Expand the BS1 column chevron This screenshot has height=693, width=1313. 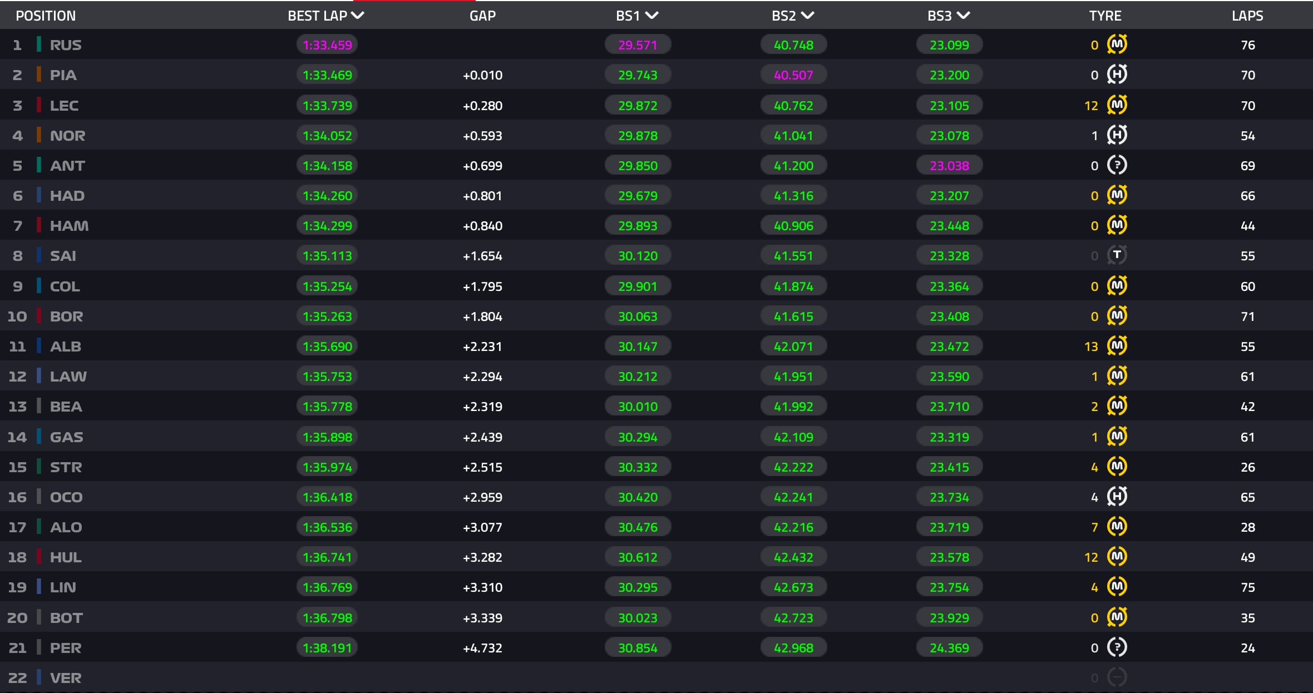click(651, 16)
